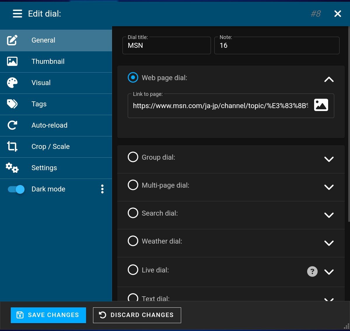Click the Multi-page dial label

click(165, 185)
